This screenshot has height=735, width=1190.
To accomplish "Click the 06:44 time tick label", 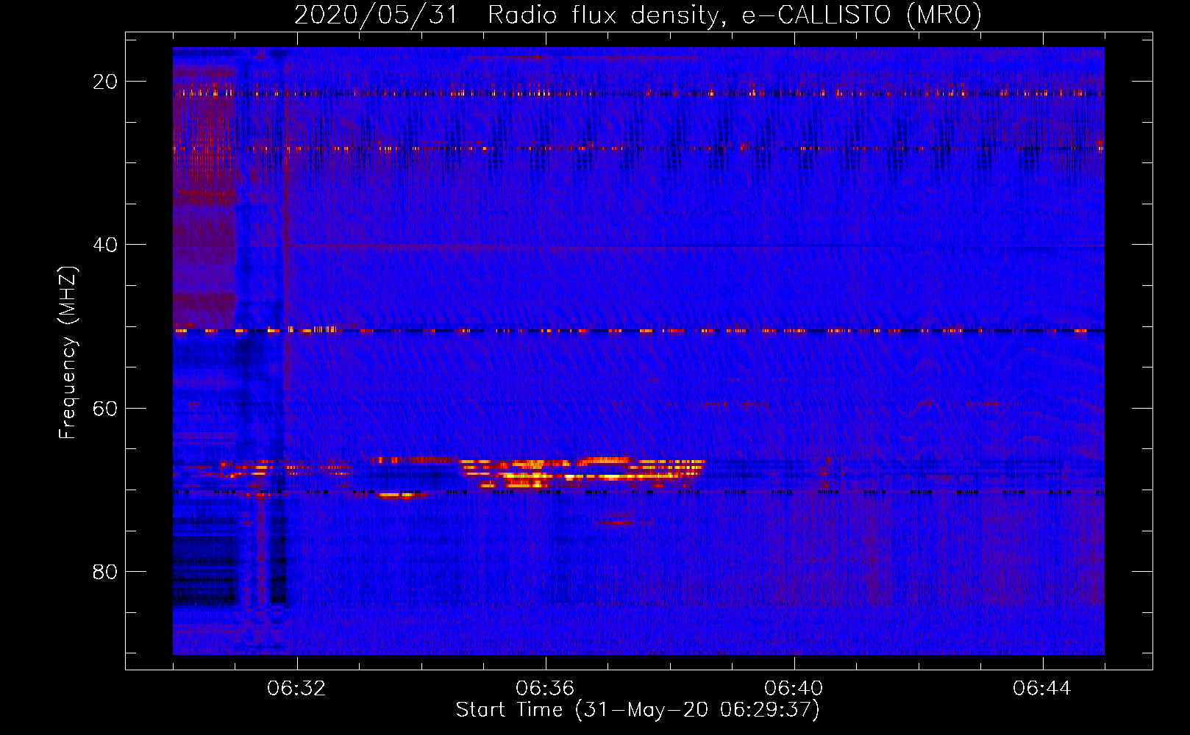I will 1042,689.
